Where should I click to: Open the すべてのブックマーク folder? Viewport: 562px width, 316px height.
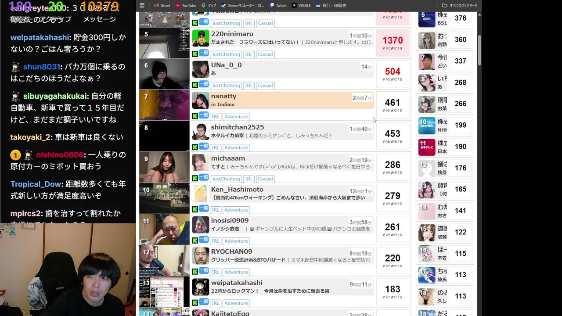[x=460, y=5]
